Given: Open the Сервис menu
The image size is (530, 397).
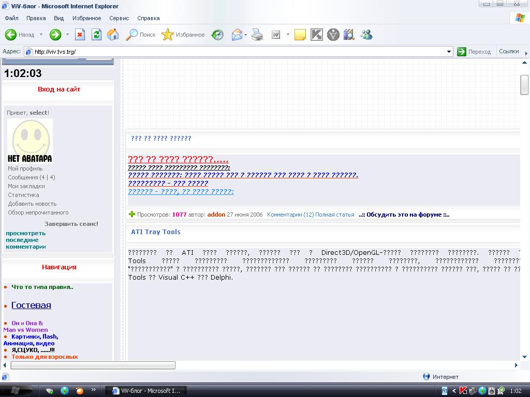Looking at the screenshot, I should [x=119, y=18].
